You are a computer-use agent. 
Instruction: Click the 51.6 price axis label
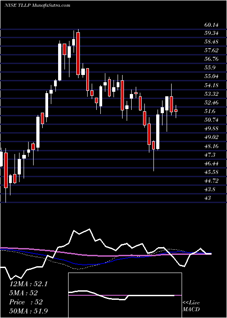pos(210,111)
